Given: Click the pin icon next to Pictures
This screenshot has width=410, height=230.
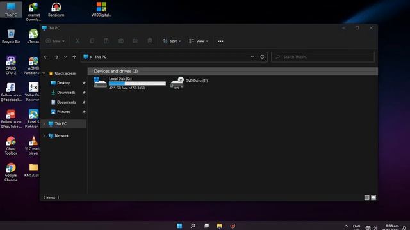Looking at the screenshot, I should coord(84,112).
